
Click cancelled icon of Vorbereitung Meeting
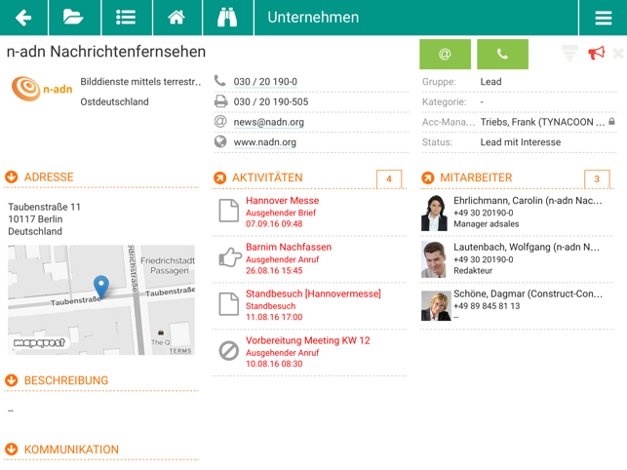229,351
